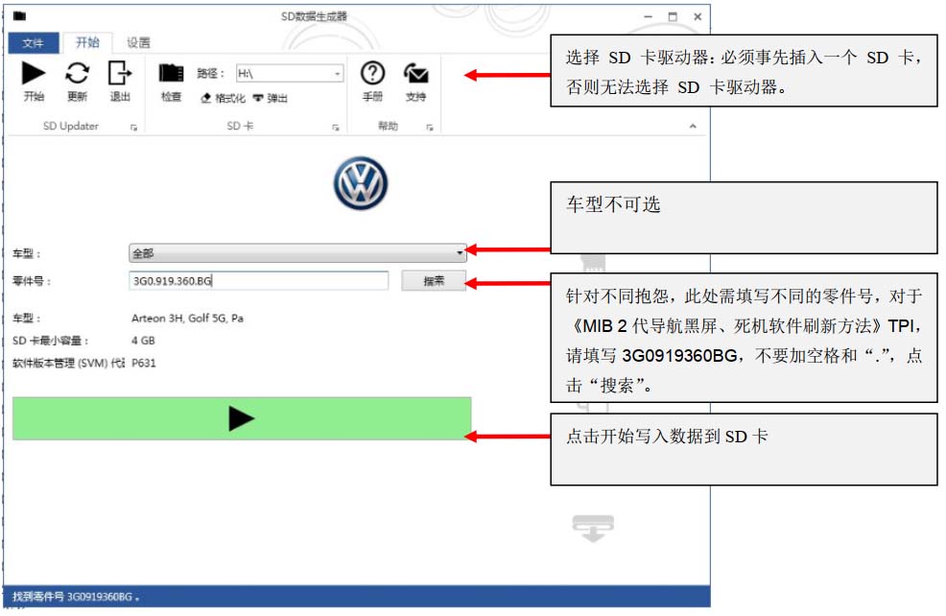Click the 检查 (Check) folder icon
Image resolution: width=946 pixels, height=616 pixels.
click(x=169, y=74)
